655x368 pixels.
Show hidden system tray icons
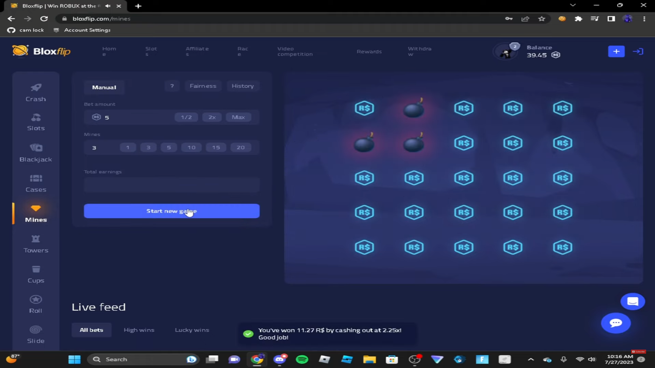pyautogui.click(x=531, y=359)
